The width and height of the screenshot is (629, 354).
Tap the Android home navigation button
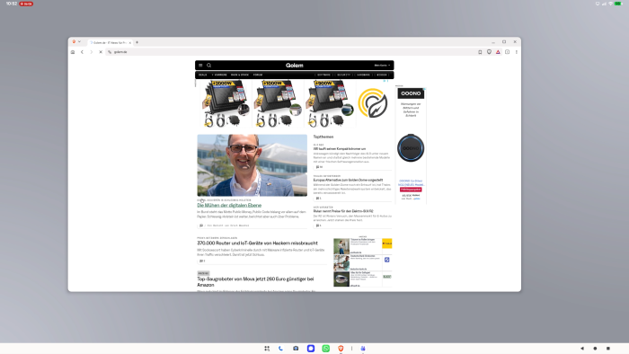coord(595,349)
